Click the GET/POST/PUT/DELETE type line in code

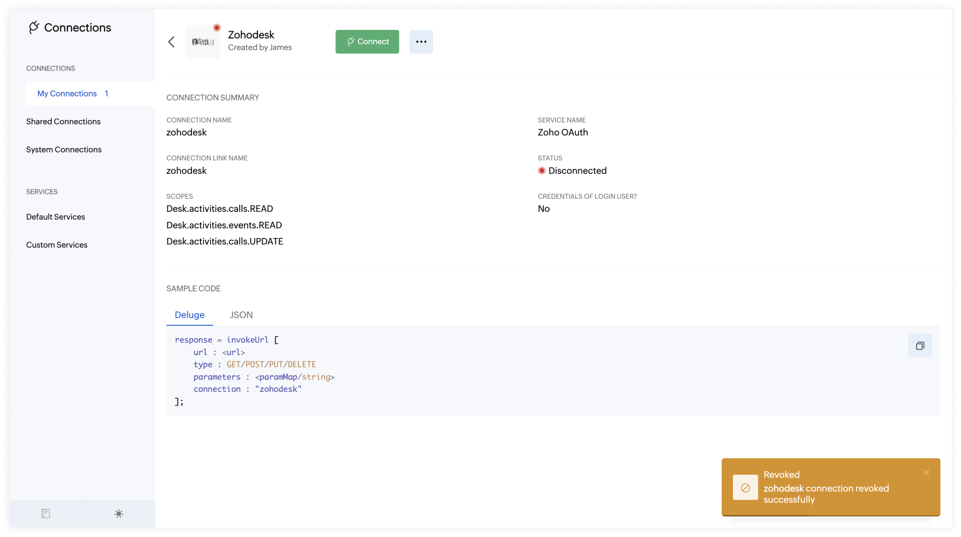click(254, 364)
